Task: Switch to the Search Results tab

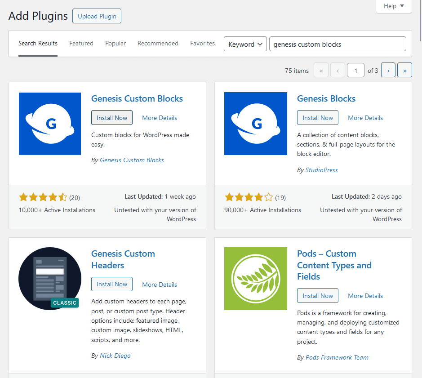Action: pyautogui.click(x=38, y=43)
